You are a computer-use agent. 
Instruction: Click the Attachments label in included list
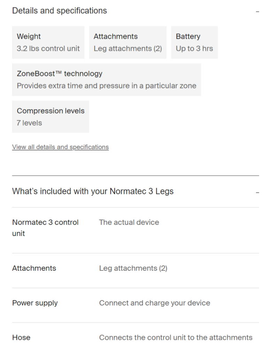tap(34, 268)
